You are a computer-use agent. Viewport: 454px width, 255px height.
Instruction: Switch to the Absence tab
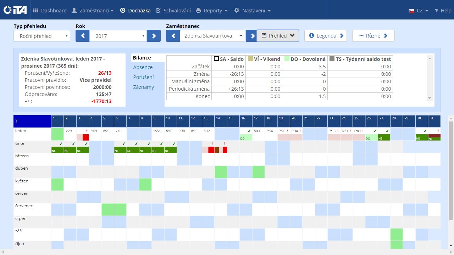coord(143,67)
